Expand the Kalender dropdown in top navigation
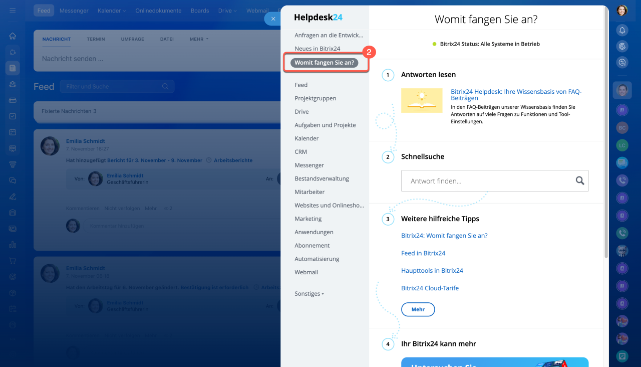Viewport: 641px width, 367px height. [112, 11]
